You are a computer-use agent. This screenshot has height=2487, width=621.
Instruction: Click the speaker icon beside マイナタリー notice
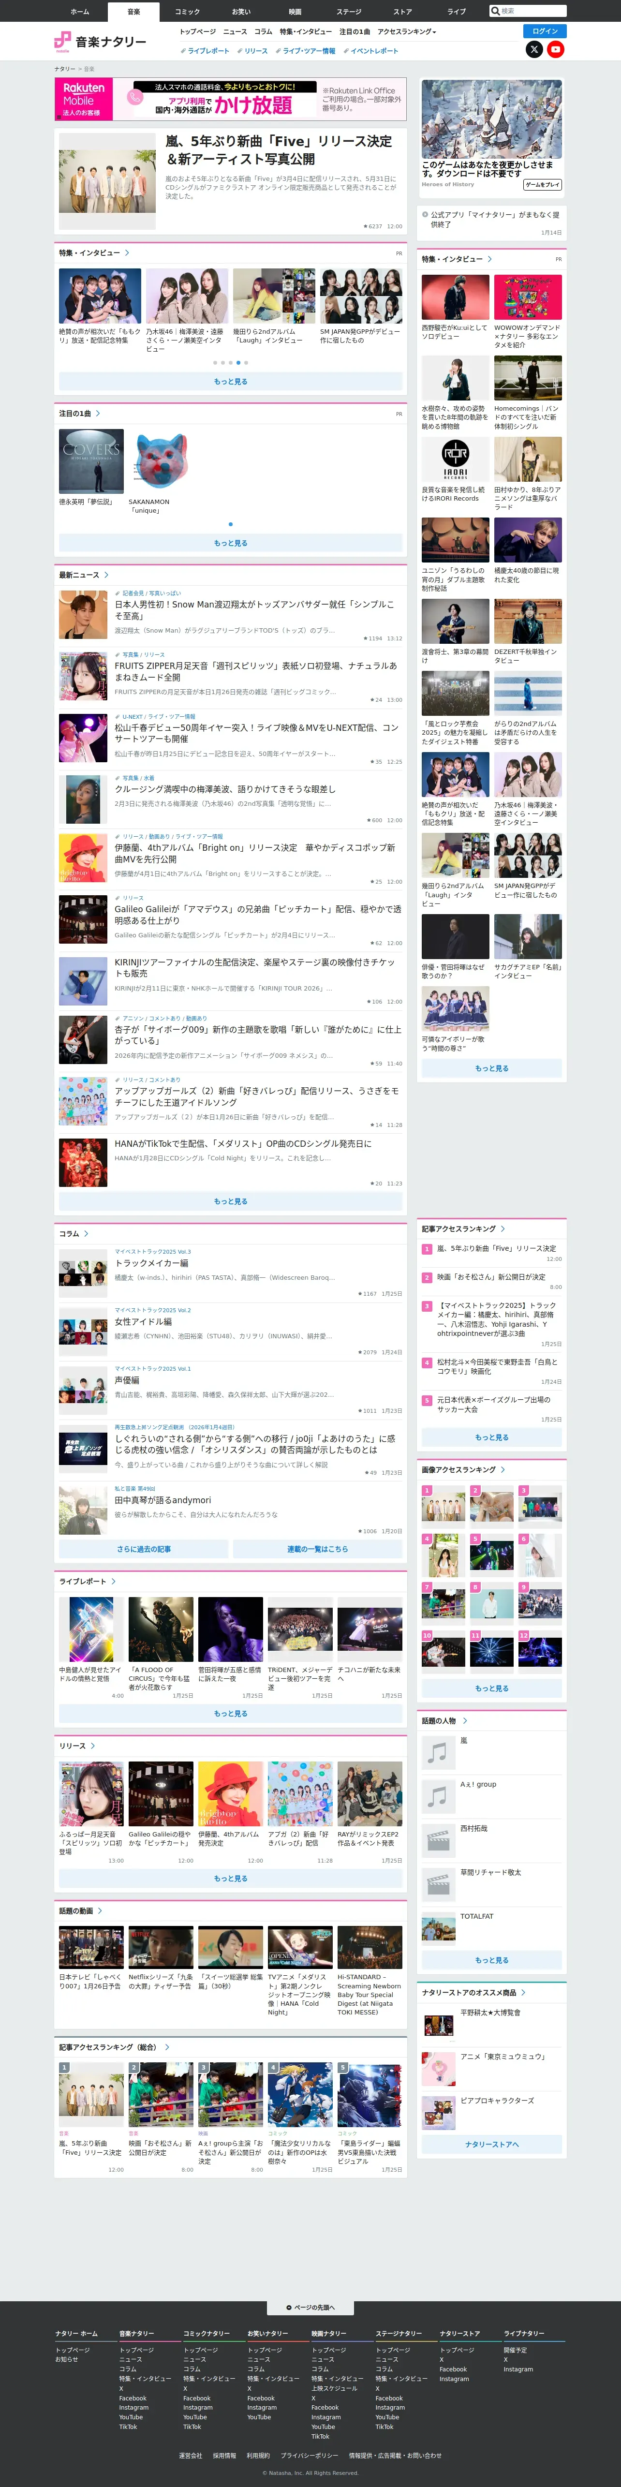(425, 214)
